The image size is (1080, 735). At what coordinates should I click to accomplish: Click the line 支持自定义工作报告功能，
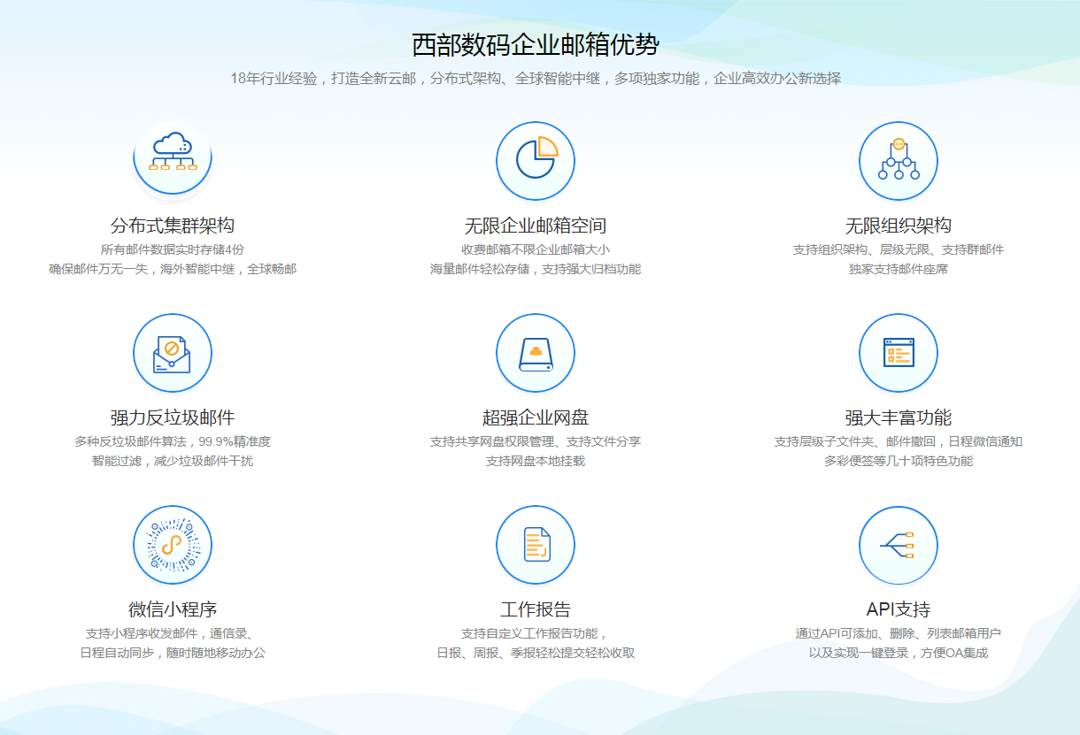(536, 633)
